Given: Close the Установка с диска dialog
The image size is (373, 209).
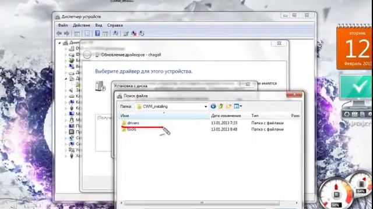Looking at the screenshot, I should pos(248,84).
